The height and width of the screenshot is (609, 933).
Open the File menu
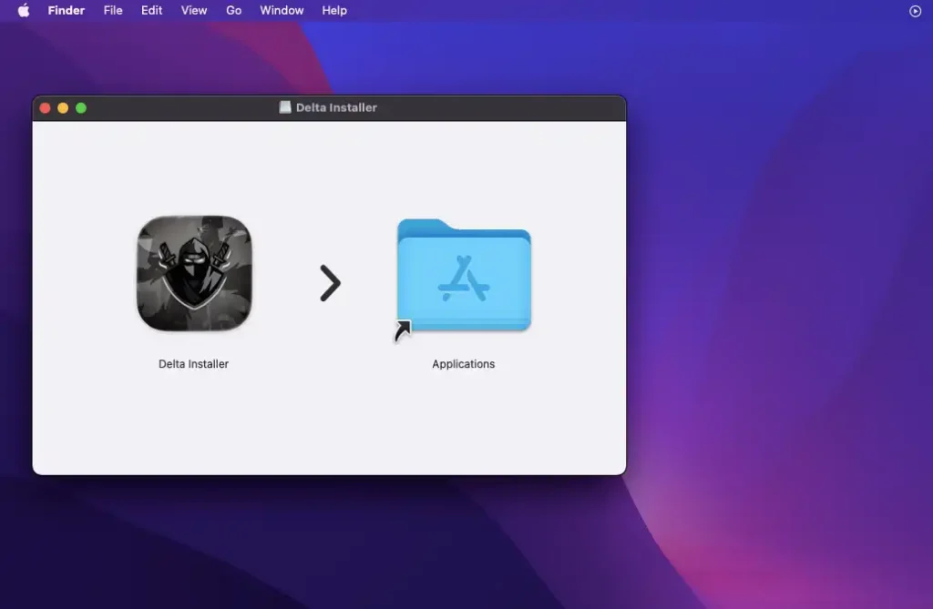point(113,11)
